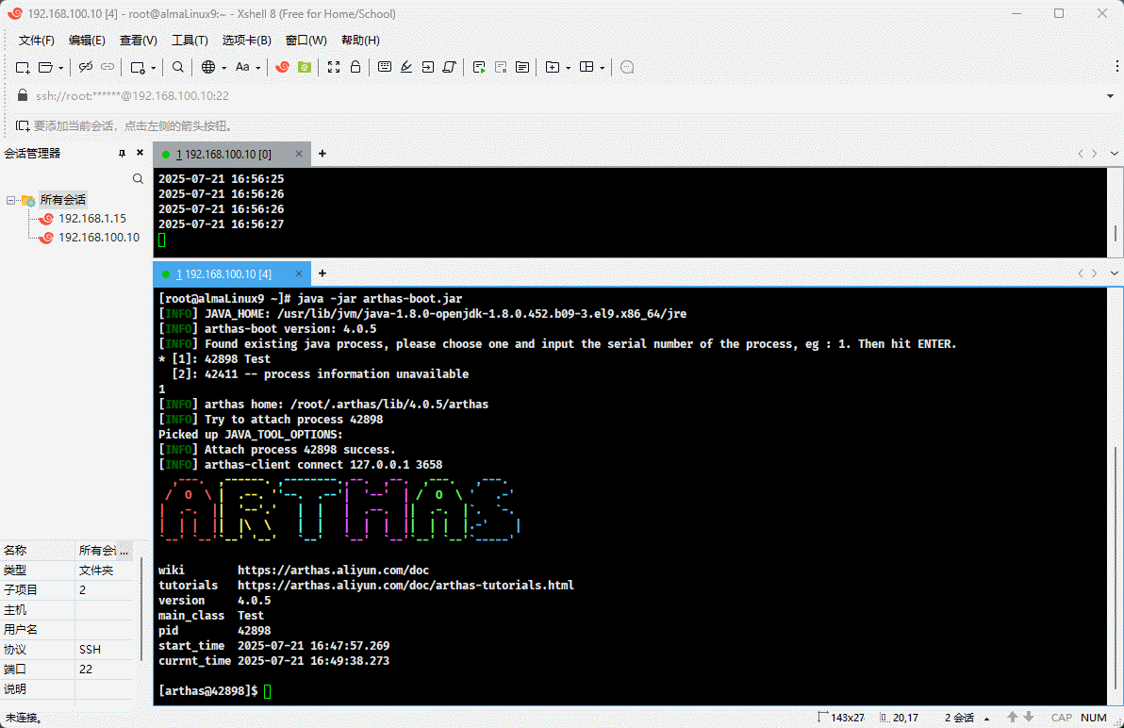Click the 2 会话 status bar arrow
1124x728 pixels.
[987, 718]
